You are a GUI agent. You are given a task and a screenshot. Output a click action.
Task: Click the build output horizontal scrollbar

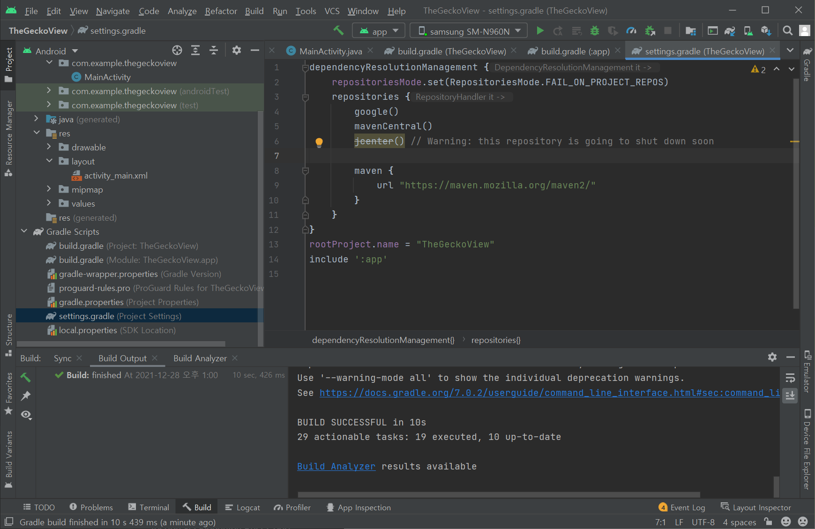(x=499, y=494)
